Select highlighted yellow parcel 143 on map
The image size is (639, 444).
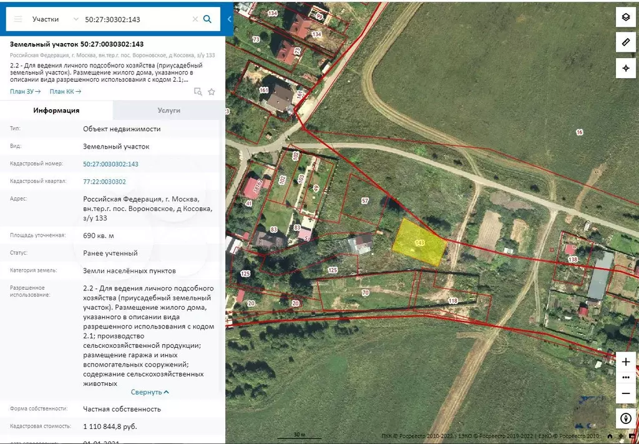click(419, 242)
